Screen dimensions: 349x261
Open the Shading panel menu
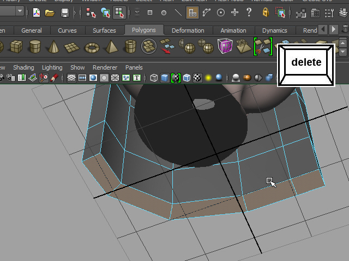(x=23, y=67)
